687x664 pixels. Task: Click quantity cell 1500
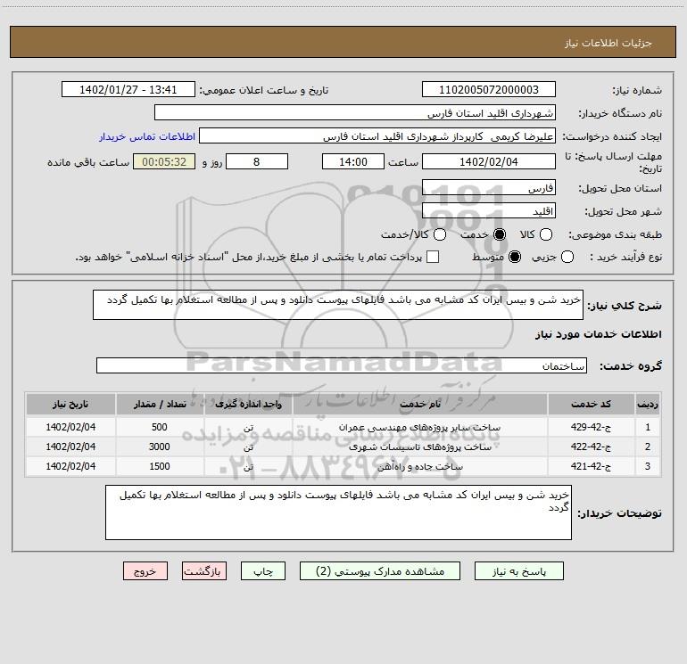click(160, 466)
